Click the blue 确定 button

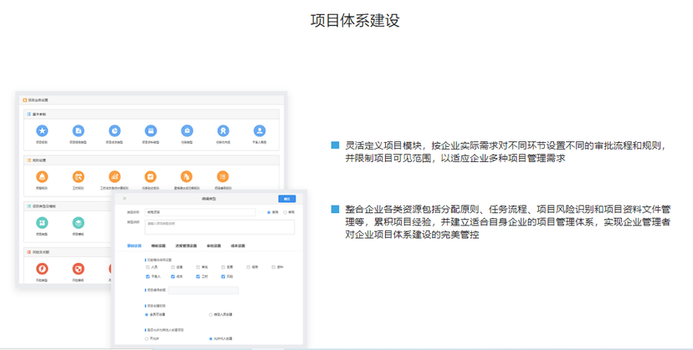tap(286, 199)
